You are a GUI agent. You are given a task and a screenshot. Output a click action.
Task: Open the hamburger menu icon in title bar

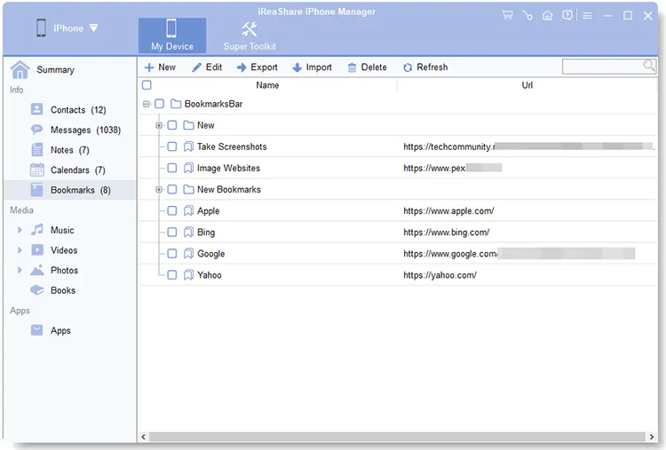[x=588, y=16]
